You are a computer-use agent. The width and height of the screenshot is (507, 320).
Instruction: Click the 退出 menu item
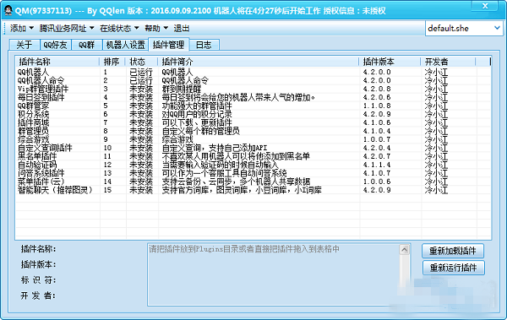tap(182, 29)
